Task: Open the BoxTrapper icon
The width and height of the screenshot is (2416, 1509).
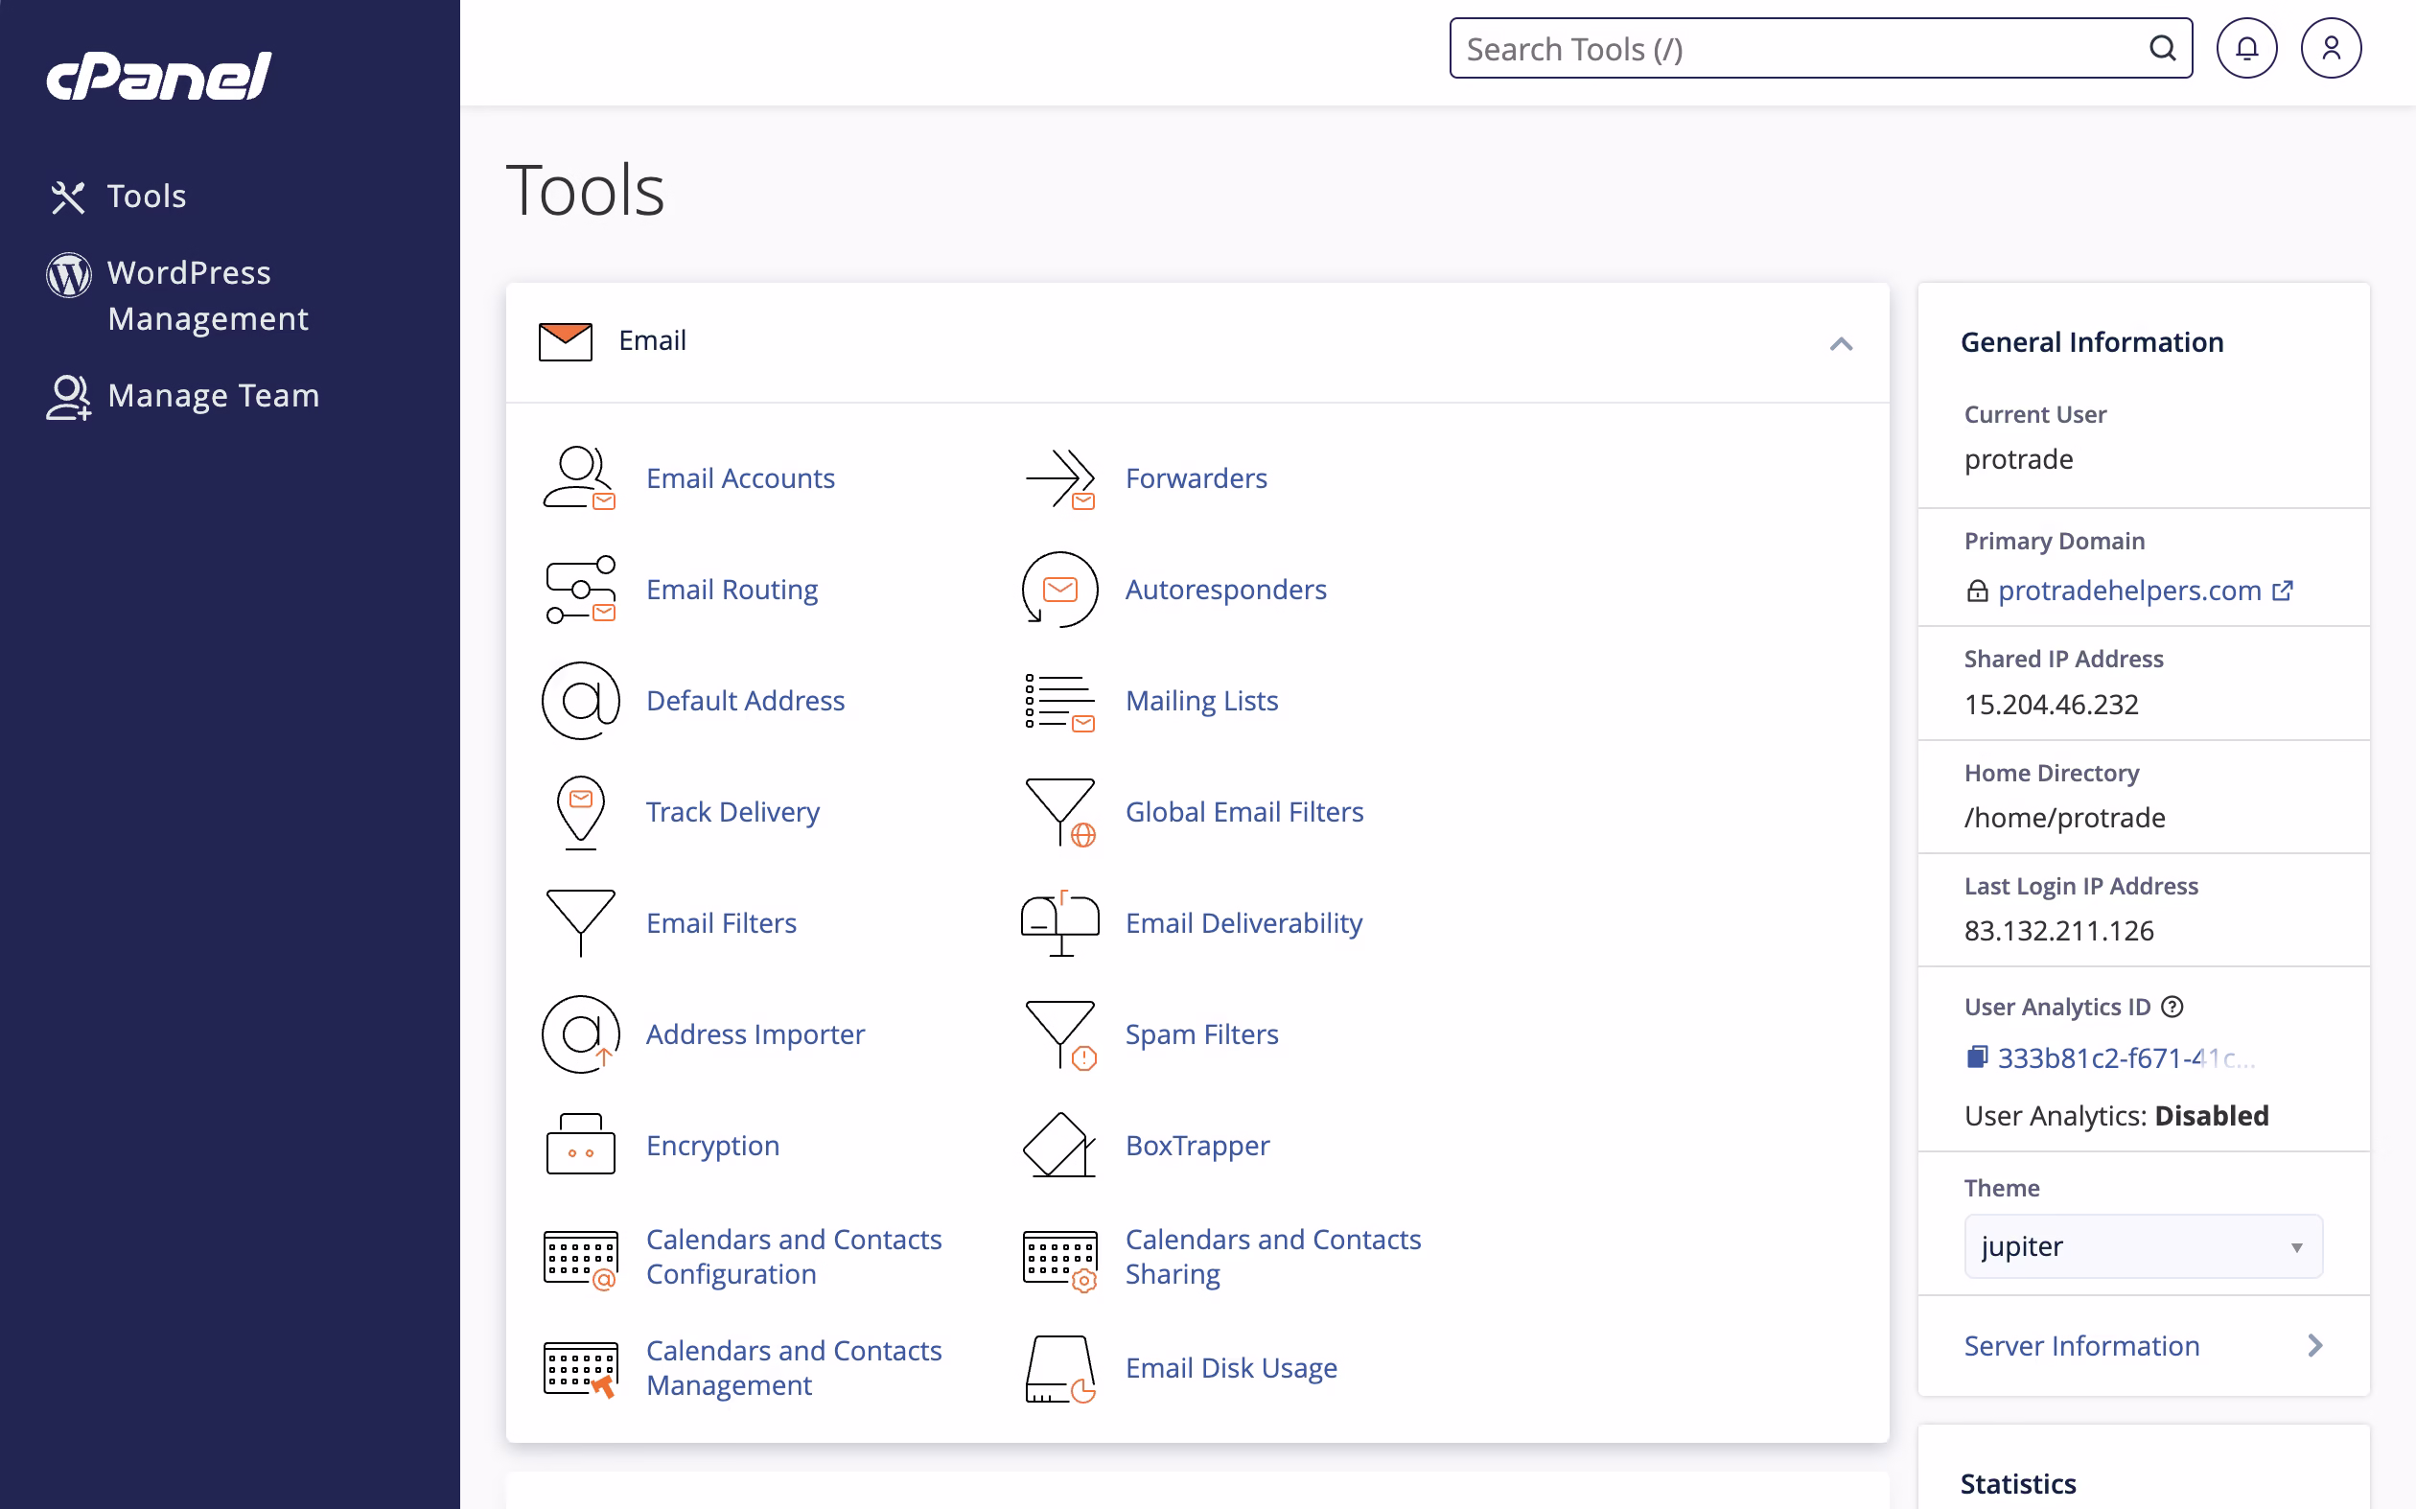Action: [x=1059, y=1145]
